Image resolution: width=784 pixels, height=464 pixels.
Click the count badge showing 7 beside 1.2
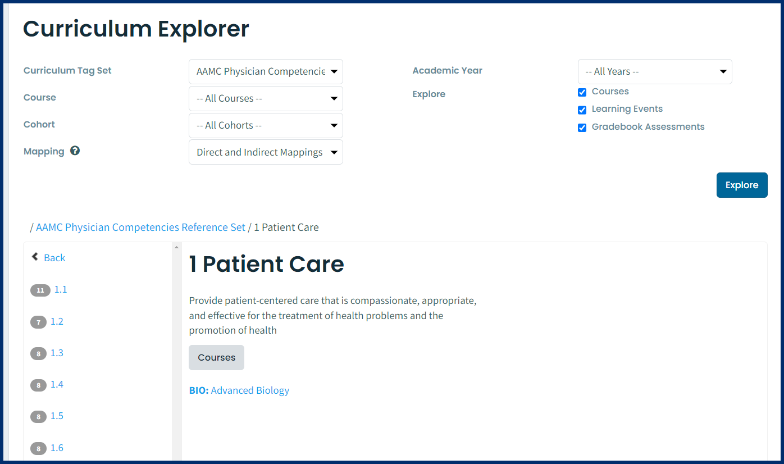(x=38, y=322)
